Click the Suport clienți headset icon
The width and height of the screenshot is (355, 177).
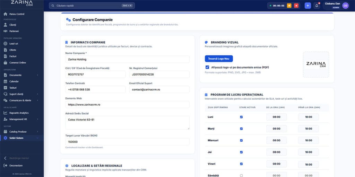pyautogui.click(x=6, y=94)
